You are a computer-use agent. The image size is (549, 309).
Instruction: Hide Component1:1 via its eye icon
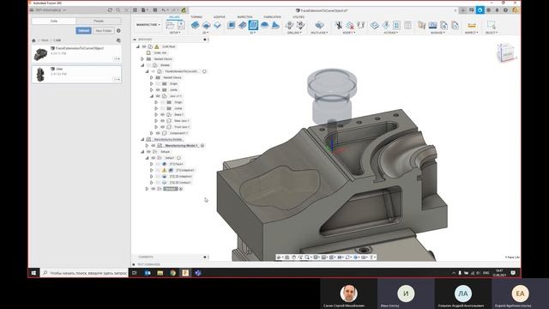coord(158,133)
